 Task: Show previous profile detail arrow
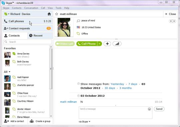click(171, 21)
